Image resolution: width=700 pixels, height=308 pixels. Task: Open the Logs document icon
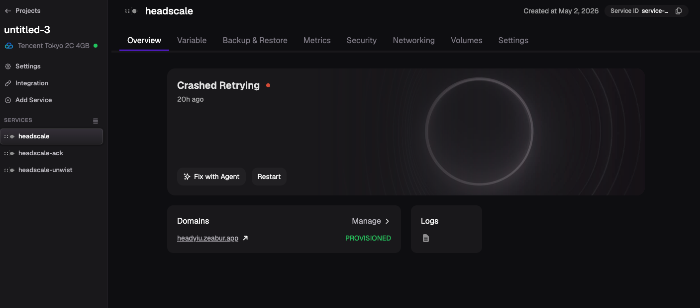click(426, 238)
